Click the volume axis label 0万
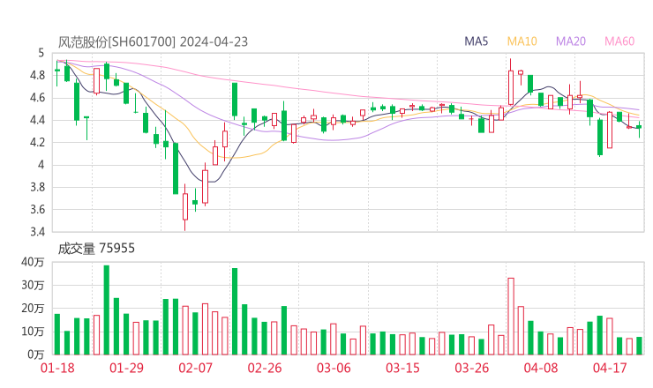 click(x=36, y=354)
